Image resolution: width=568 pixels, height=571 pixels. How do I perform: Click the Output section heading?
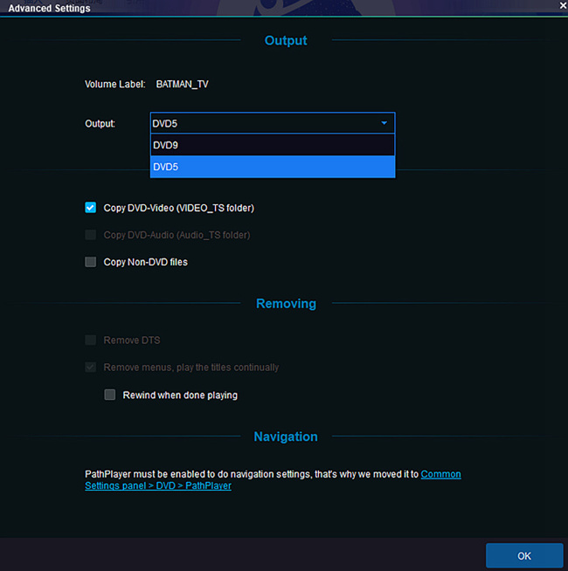[286, 40]
